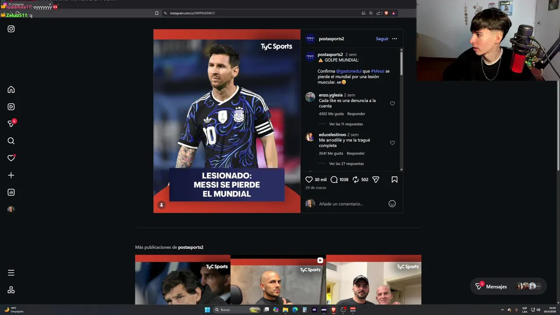Open the dashboard chart icon in sidebar
Viewport: 560px width, 315px height.
(x=11, y=192)
